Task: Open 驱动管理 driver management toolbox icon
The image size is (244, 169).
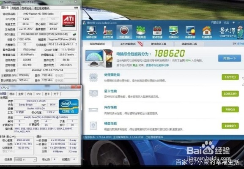Action: tap(157, 32)
